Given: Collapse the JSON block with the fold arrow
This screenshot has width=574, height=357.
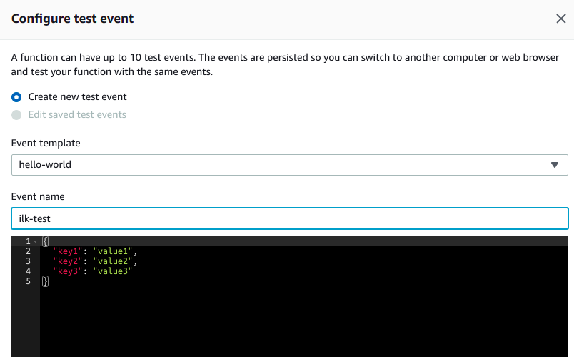Looking at the screenshot, I should click(x=36, y=242).
